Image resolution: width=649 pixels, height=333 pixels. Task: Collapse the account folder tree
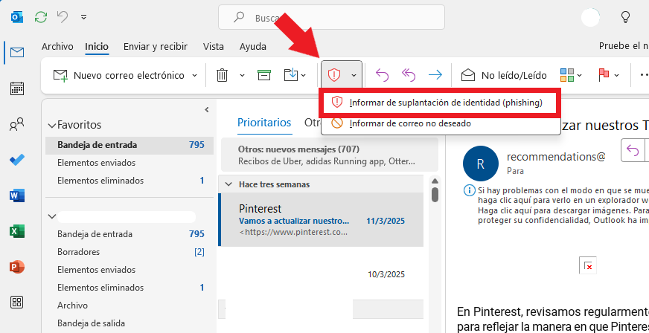tap(52, 216)
